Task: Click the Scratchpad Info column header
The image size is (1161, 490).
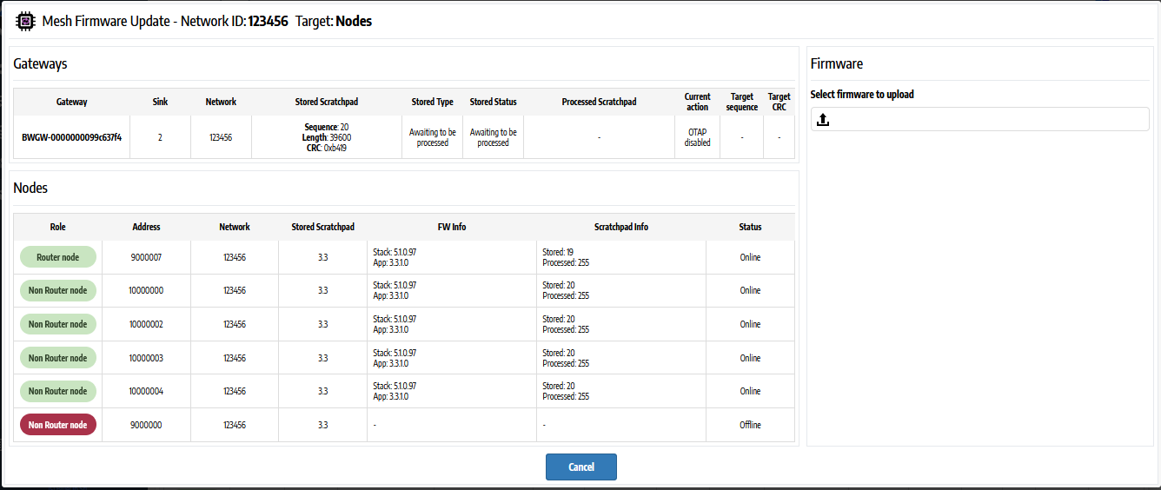Action: tap(620, 227)
